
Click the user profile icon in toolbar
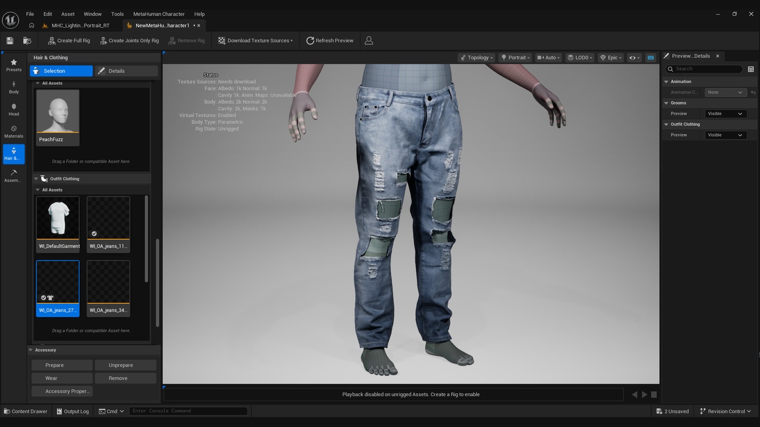[369, 40]
